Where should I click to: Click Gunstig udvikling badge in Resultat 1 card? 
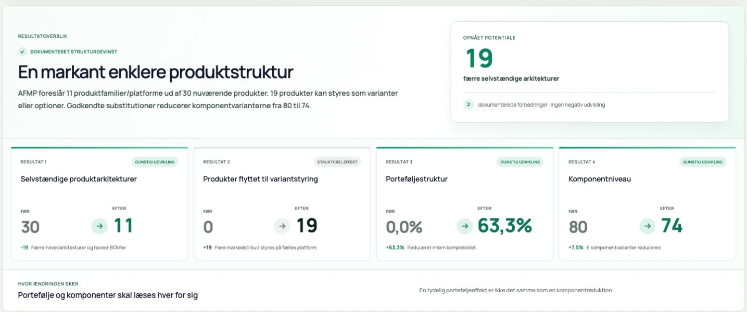coord(155,162)
